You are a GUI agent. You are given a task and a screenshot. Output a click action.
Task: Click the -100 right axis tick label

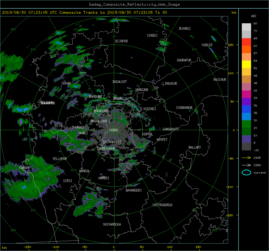[x=230, y=187]
